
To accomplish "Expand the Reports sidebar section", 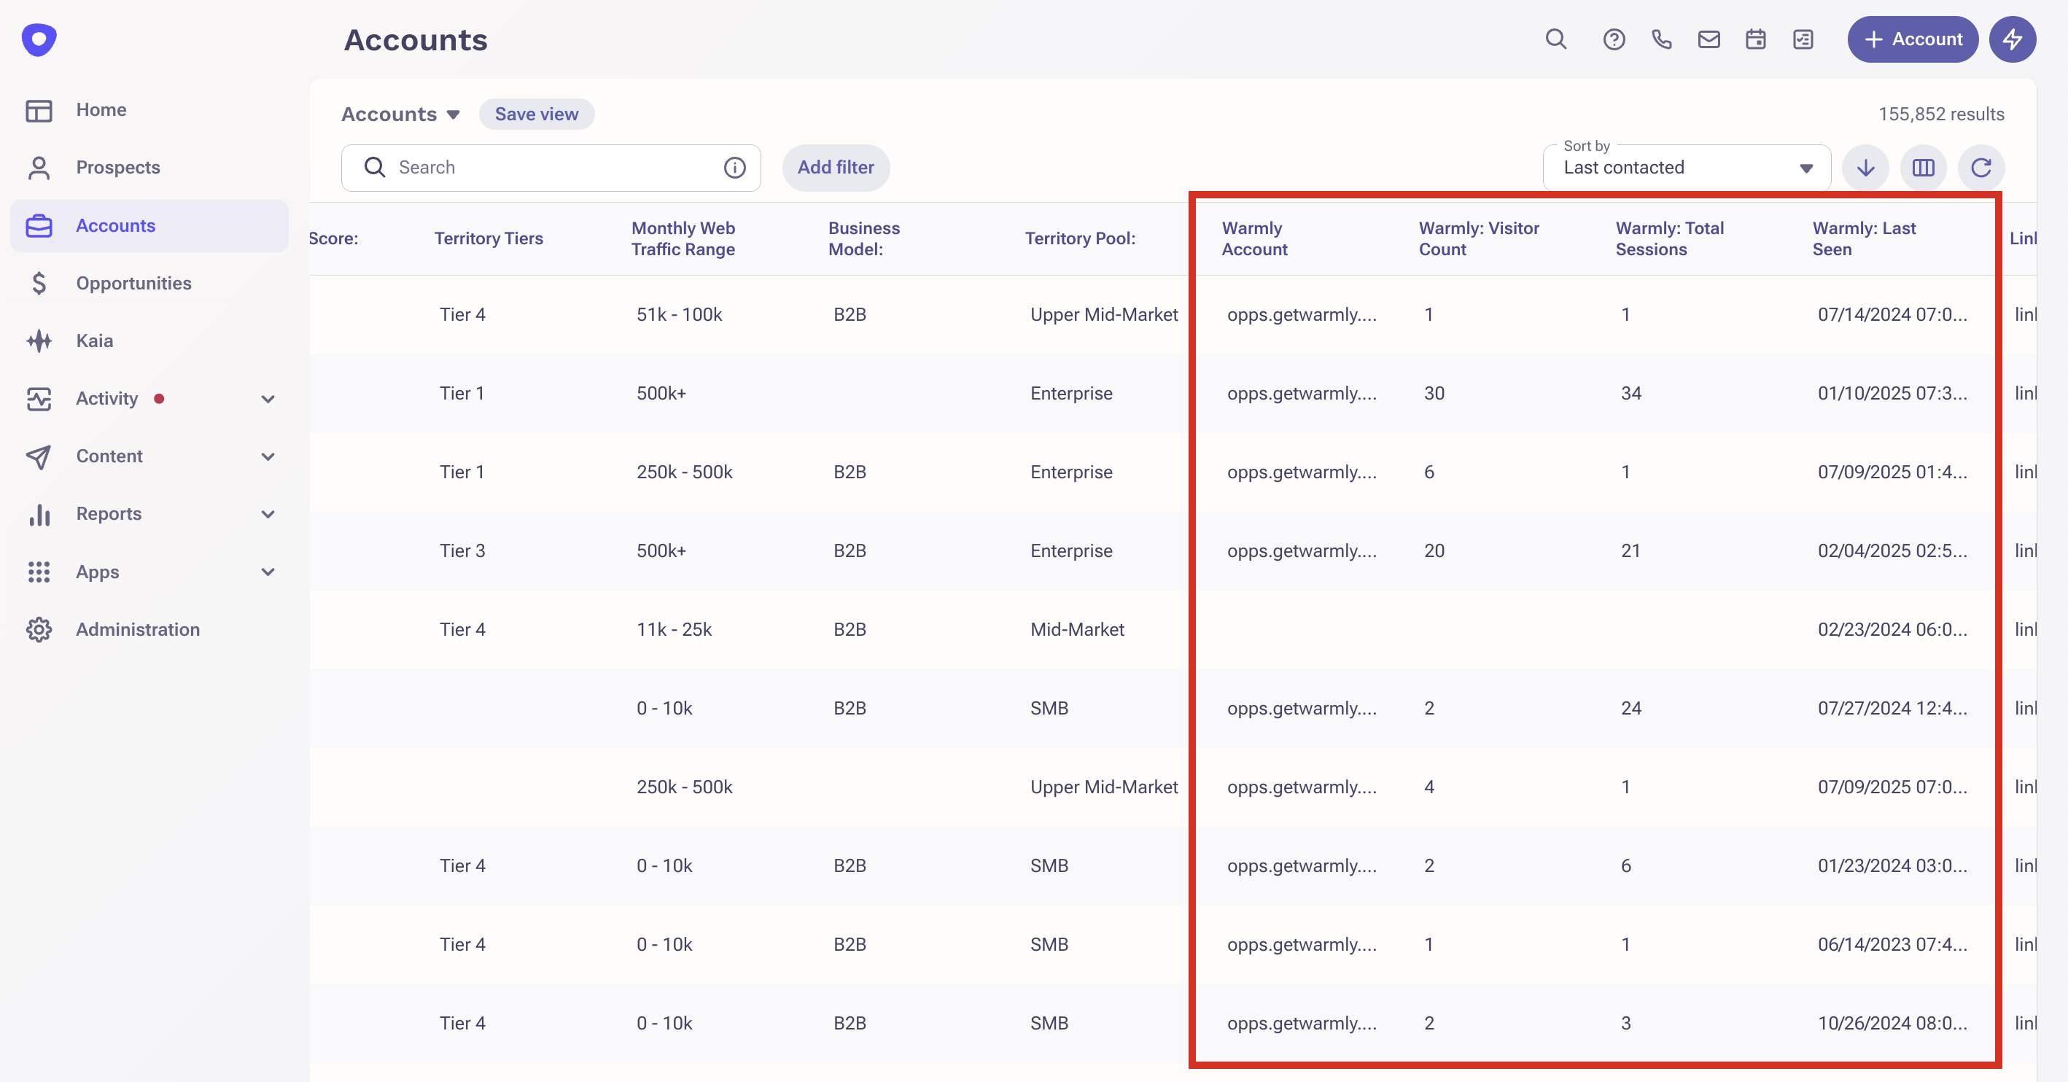I will (268, 515).
